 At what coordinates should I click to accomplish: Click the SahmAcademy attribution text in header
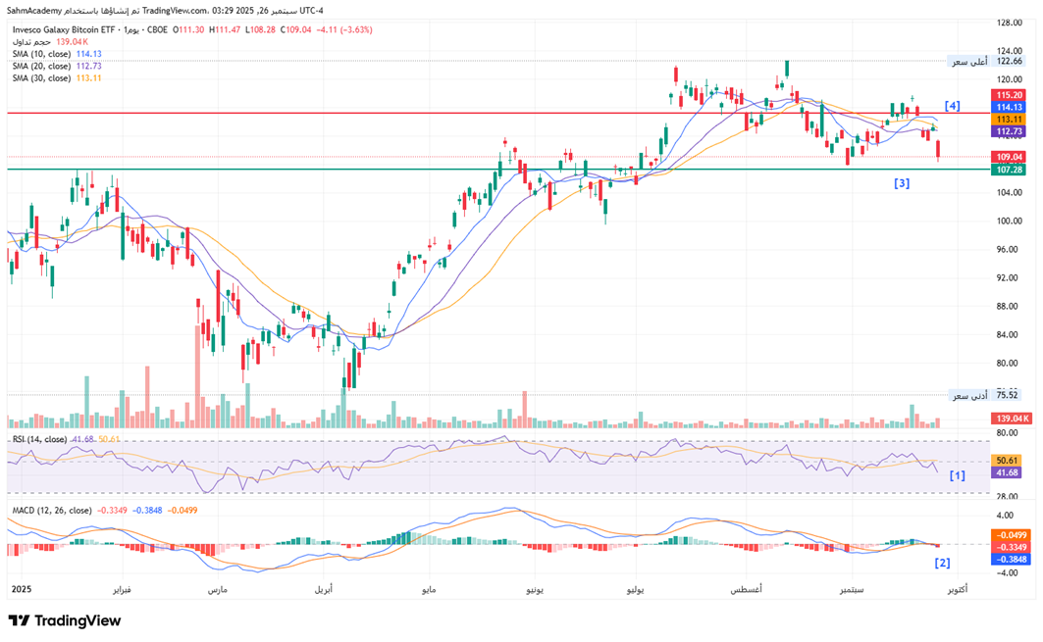pyautogui.click(x=36, y=10)
